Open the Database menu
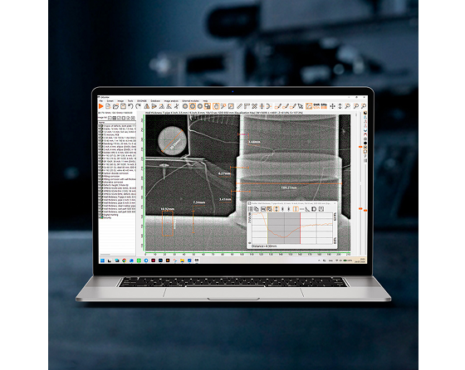Image resolution: width=465 pixels, height=370 pixels. [x=155, y=101]
